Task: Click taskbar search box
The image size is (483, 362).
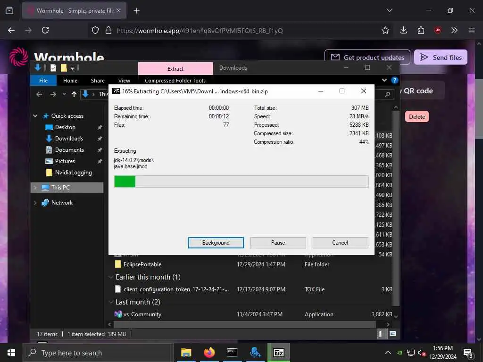Action: (x=98, y=353)
